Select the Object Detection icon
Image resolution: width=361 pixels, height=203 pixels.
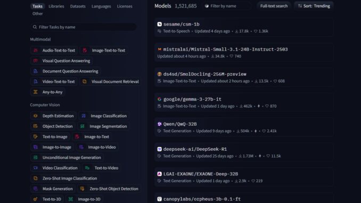(36, 126)
